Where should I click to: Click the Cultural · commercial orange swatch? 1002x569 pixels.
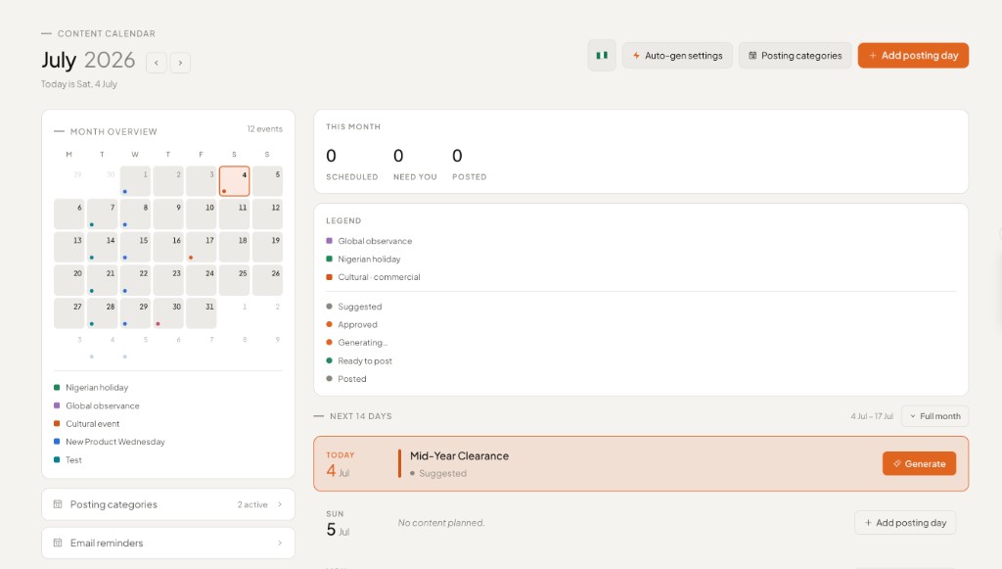(329, 277)
